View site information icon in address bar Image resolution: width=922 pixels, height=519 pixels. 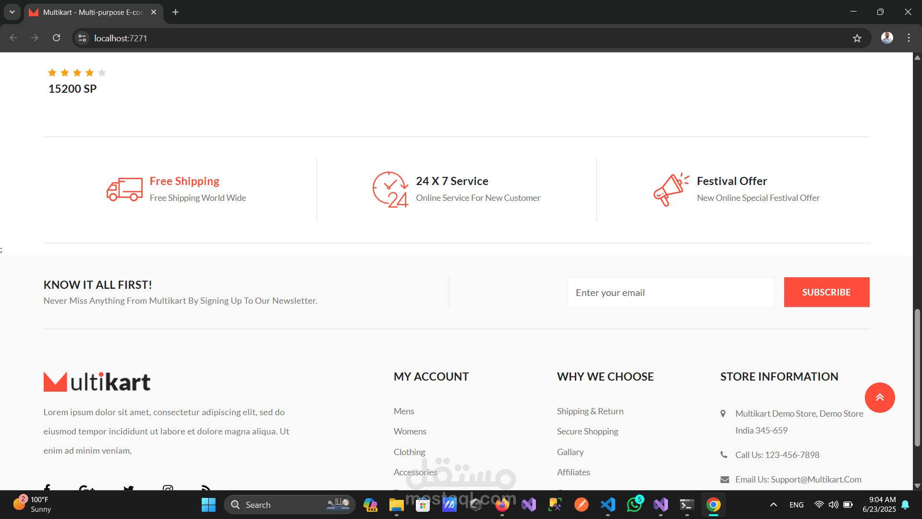pos(82,38)
